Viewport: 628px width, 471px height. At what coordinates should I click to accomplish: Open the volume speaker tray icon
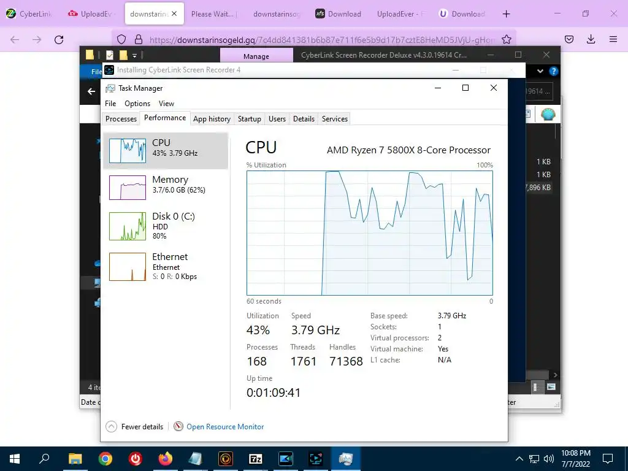click(549, 459)
